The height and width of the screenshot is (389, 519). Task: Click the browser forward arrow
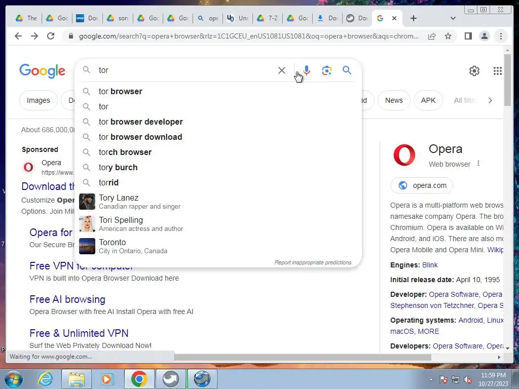(34, 36)
